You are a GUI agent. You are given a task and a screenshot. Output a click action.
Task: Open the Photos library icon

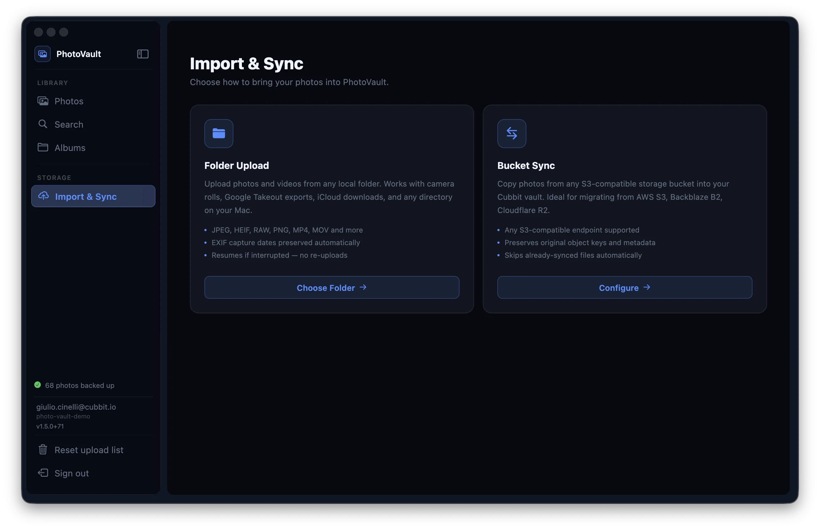43,101
